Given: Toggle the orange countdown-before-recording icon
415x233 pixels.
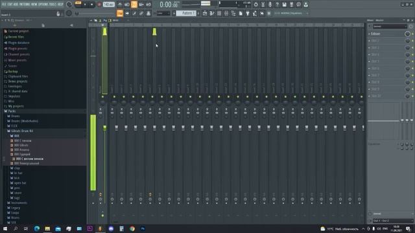Looking at the screenshot, I should 134,5.
